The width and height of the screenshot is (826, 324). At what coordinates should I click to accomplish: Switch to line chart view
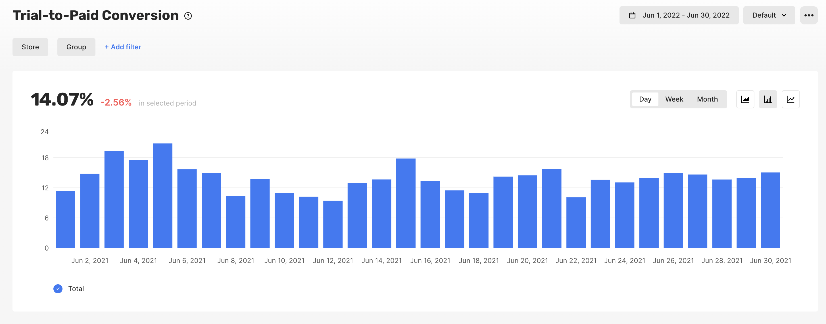tap(790, 99)
